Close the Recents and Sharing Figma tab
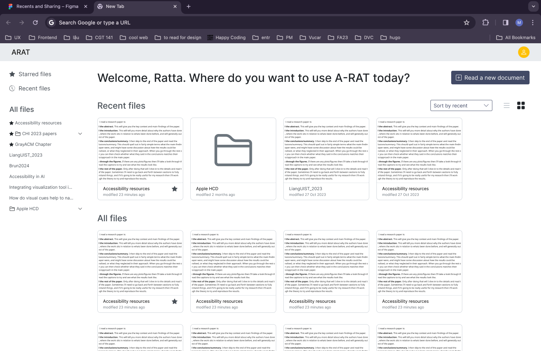 click(x=86, y=6)
